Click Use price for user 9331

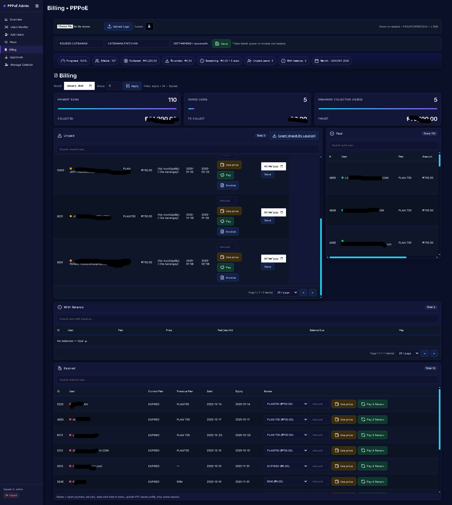[x=229, y=257]
